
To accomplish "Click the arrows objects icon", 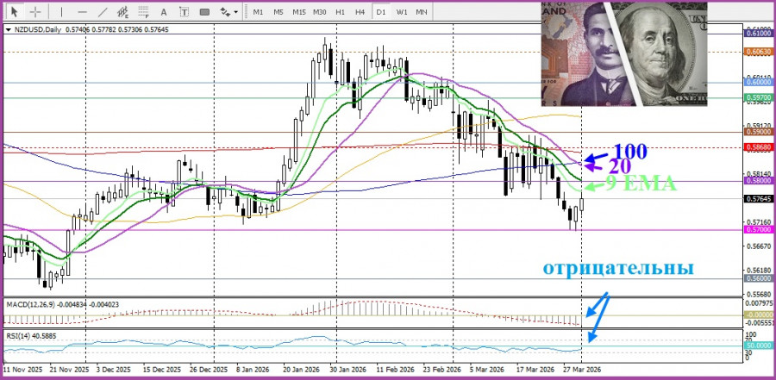I will 225,11.
